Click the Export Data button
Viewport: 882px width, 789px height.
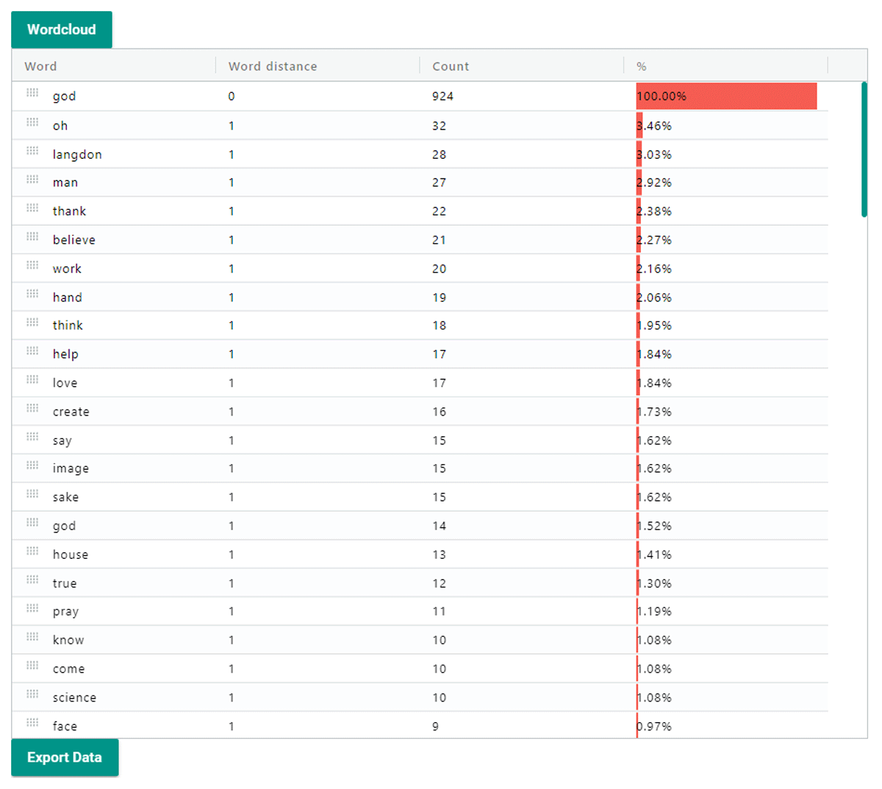[65, 757]
